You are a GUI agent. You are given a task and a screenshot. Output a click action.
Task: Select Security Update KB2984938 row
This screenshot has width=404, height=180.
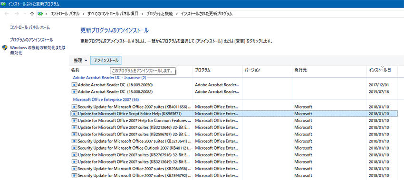coord(234,169)
